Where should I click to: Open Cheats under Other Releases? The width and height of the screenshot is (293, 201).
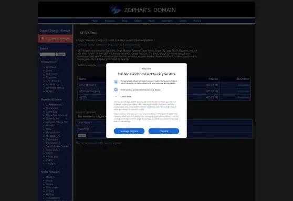50,191
